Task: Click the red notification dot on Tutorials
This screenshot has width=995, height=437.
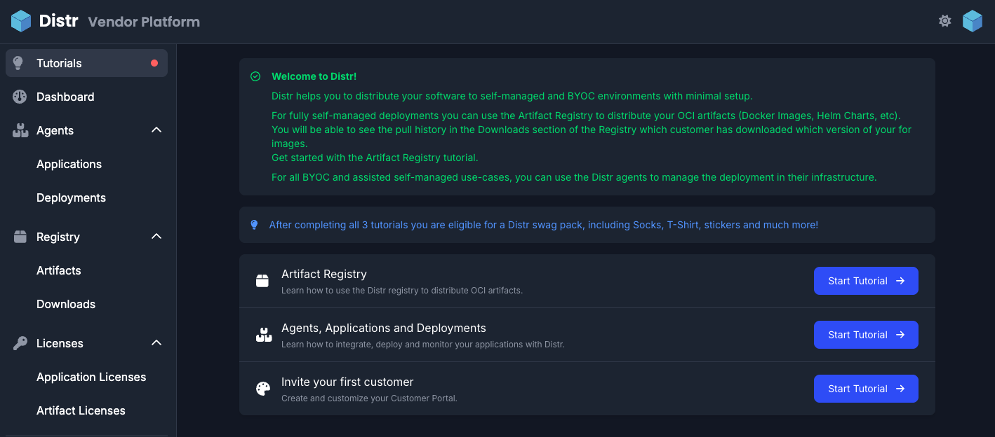Action: click(154, 63)
